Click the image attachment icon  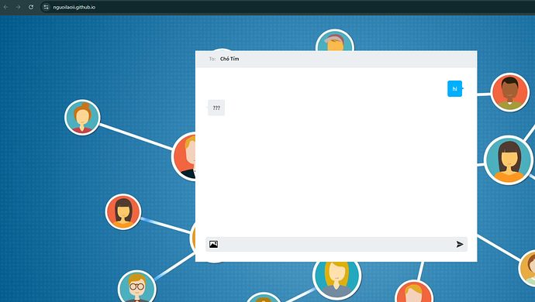[x=213, y=244]
